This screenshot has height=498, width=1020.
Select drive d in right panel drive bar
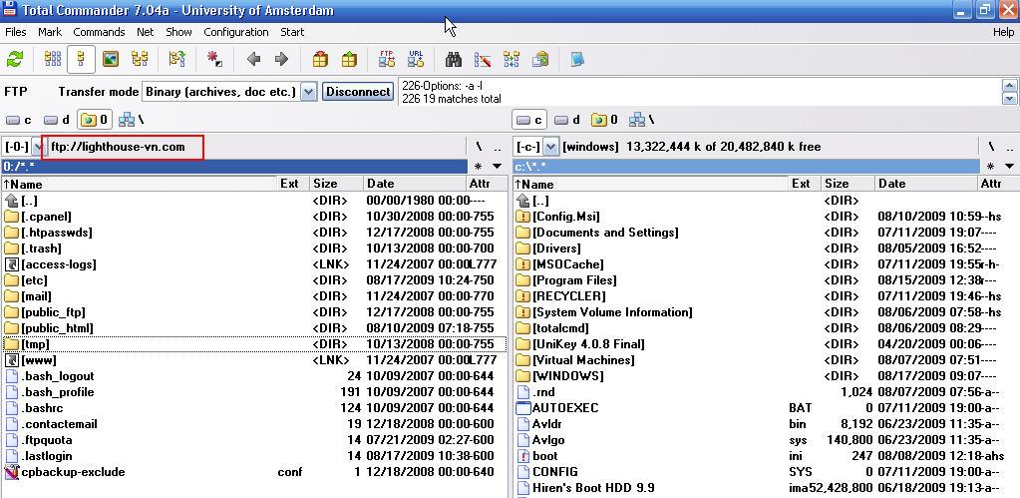(x=567, y=120)
